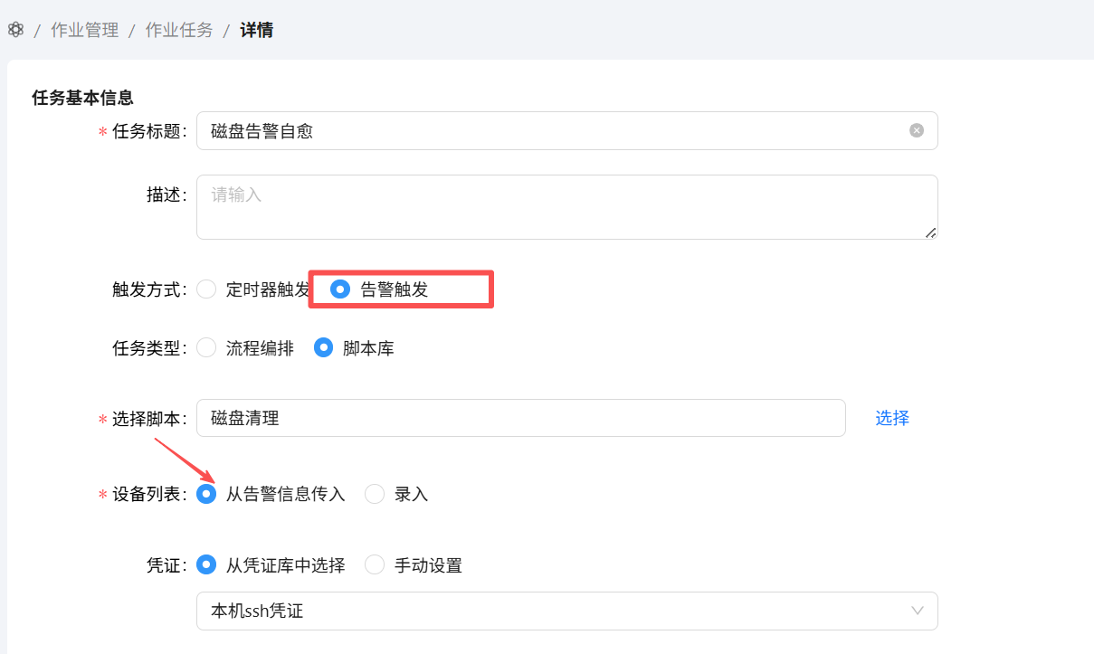The height and width of the screenshot is (654, 1094).
Task: Navigate to the 作业任务 breadcrumb item
Action: tap(179, 30)
